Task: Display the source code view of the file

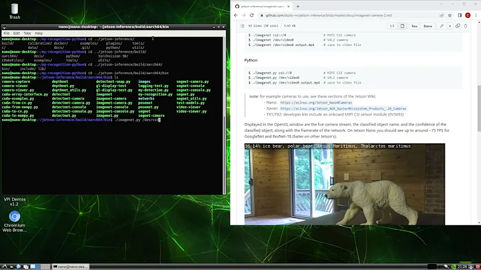Action: pos(392,26)
